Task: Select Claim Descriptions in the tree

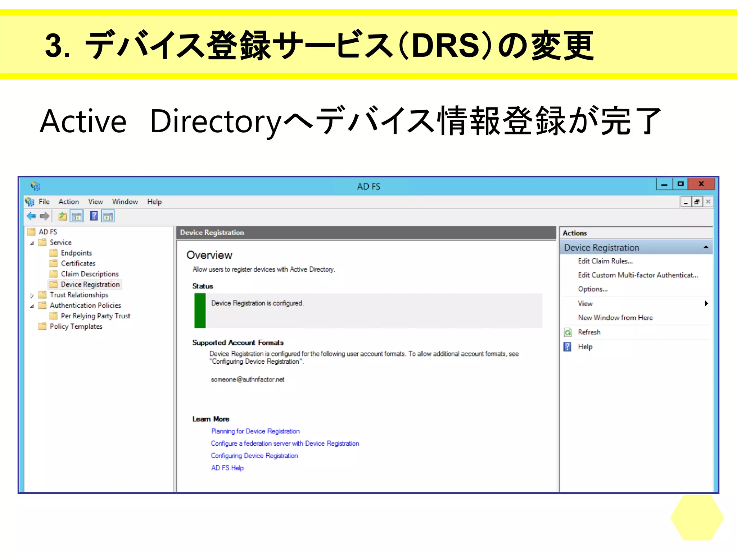Action: pyautogui.click(x=90, y=274)
